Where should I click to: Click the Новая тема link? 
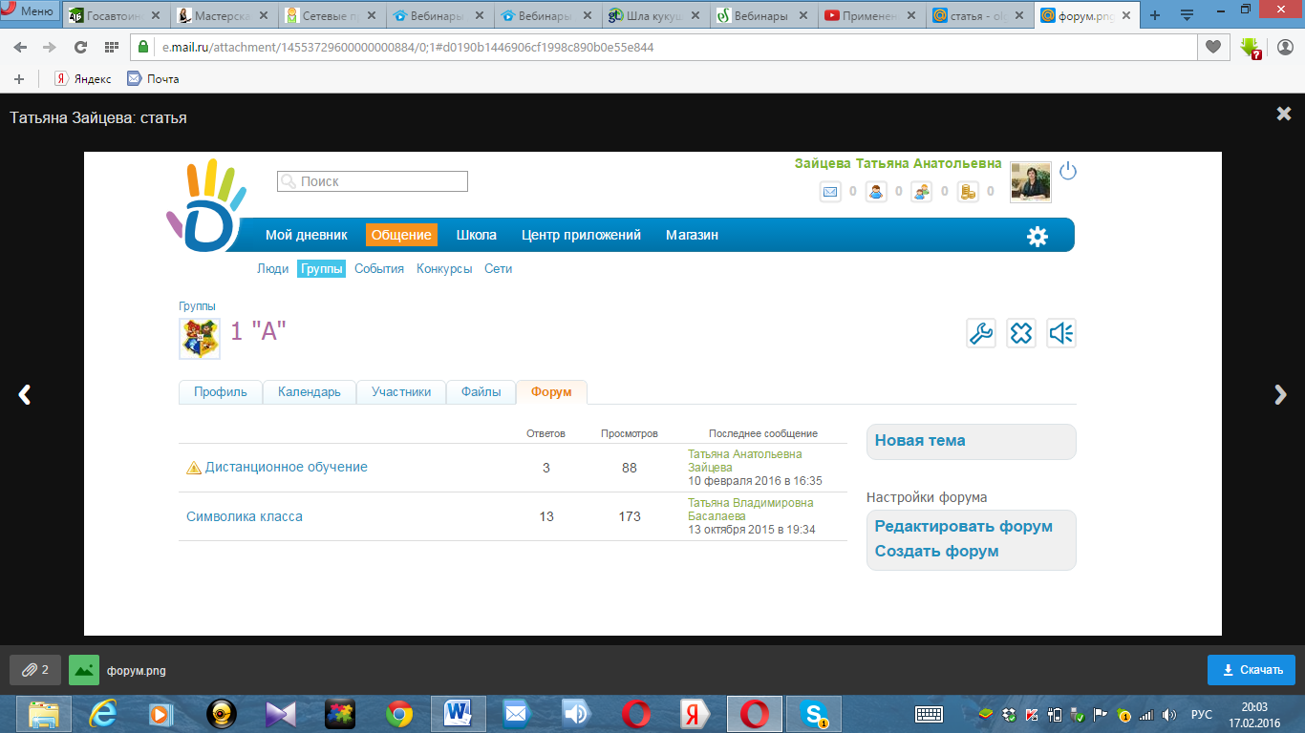(x=920, y=441)
